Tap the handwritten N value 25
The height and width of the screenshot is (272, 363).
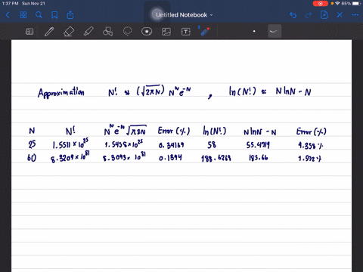32,144
